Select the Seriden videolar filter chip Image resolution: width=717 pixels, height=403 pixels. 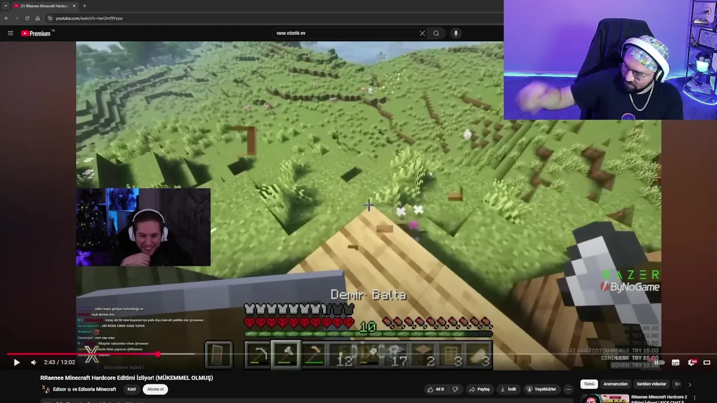tap(651, 384)
